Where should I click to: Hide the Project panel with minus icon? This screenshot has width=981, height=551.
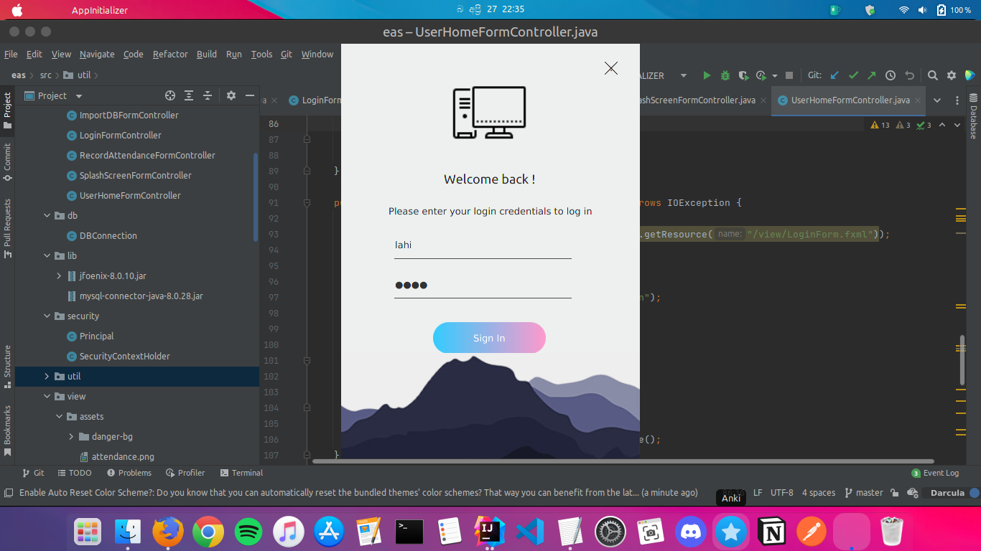tap(250, 95)
